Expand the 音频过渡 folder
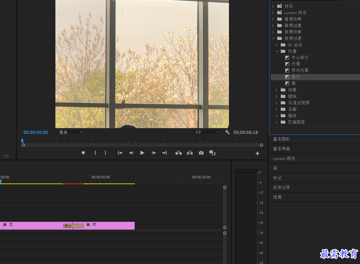Image resolution: width=360 pixels, height=264 pixels. coord(273,25)
